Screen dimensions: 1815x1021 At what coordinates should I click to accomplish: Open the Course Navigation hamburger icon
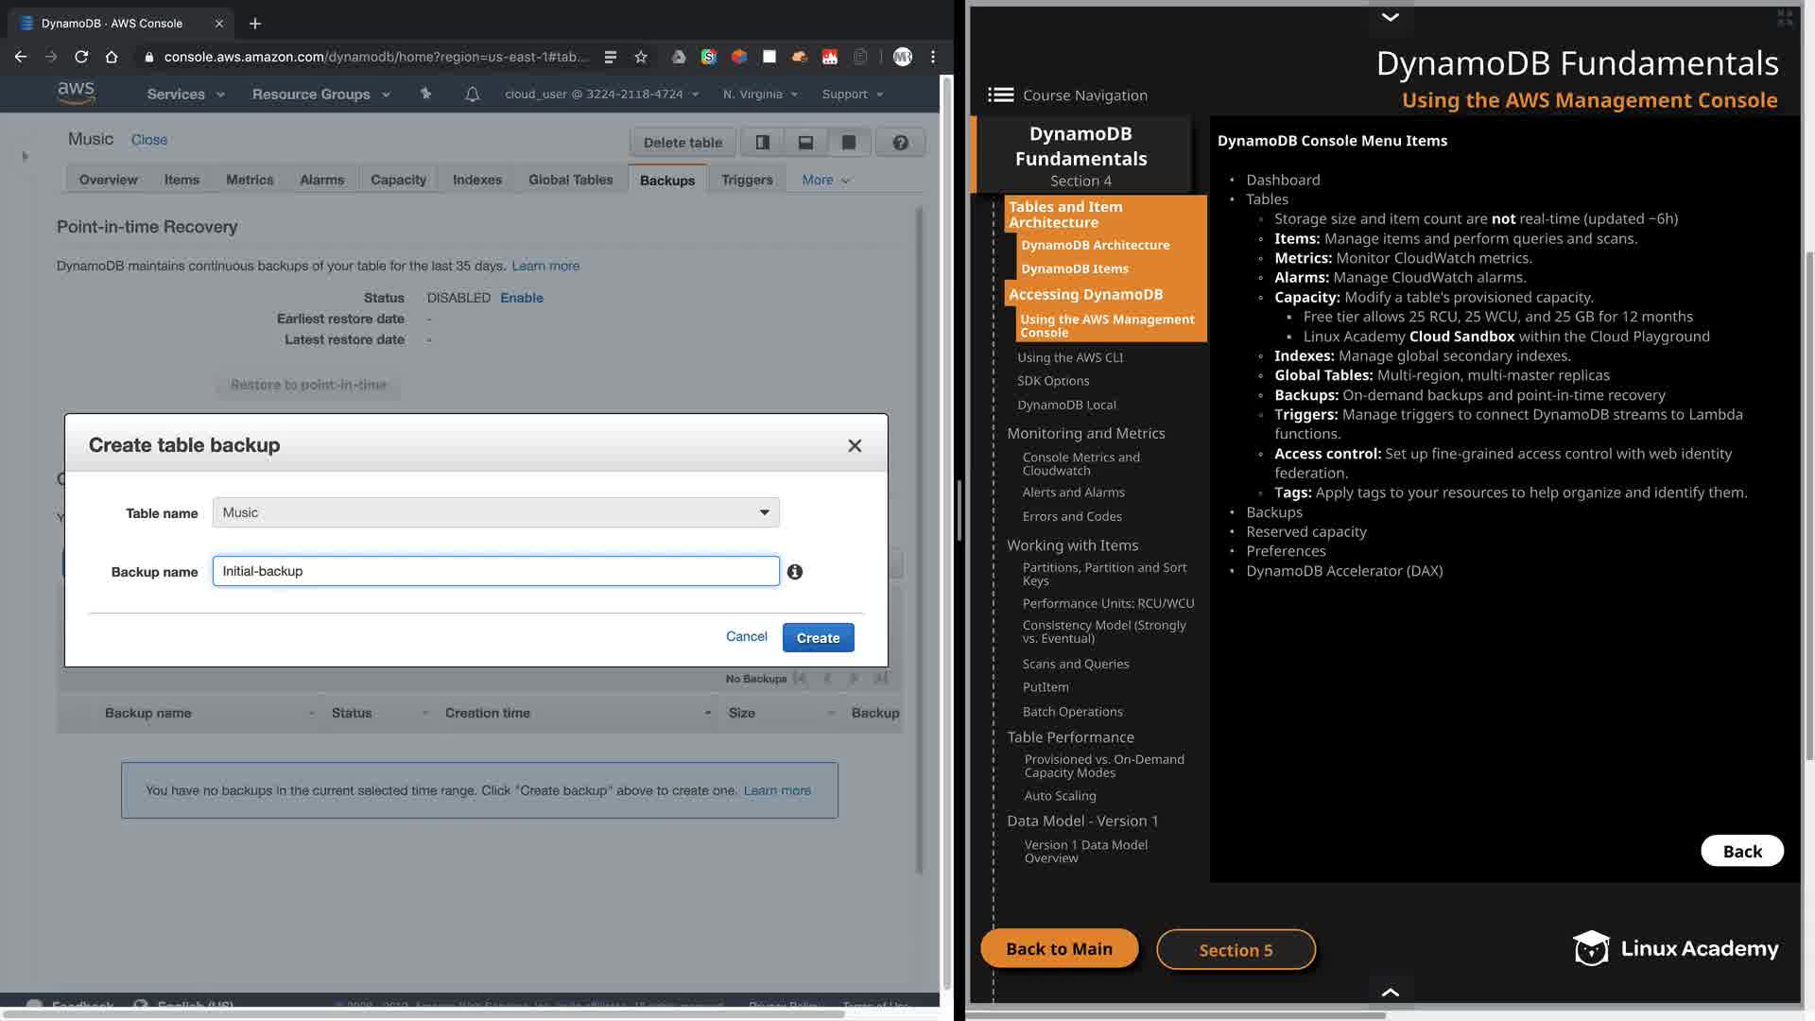pyautogui.click(x=1000, y=95)
